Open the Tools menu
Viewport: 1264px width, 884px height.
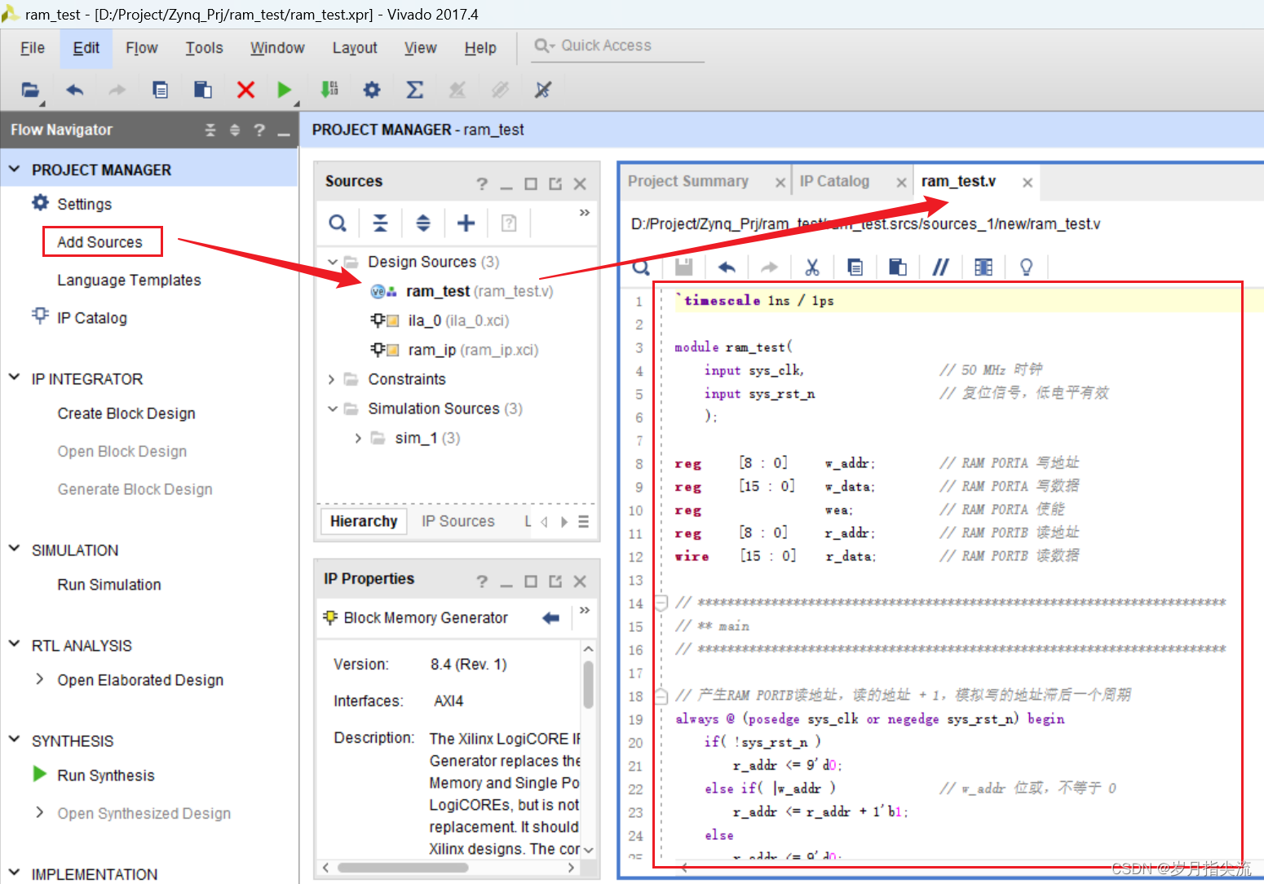pos(204,48)
